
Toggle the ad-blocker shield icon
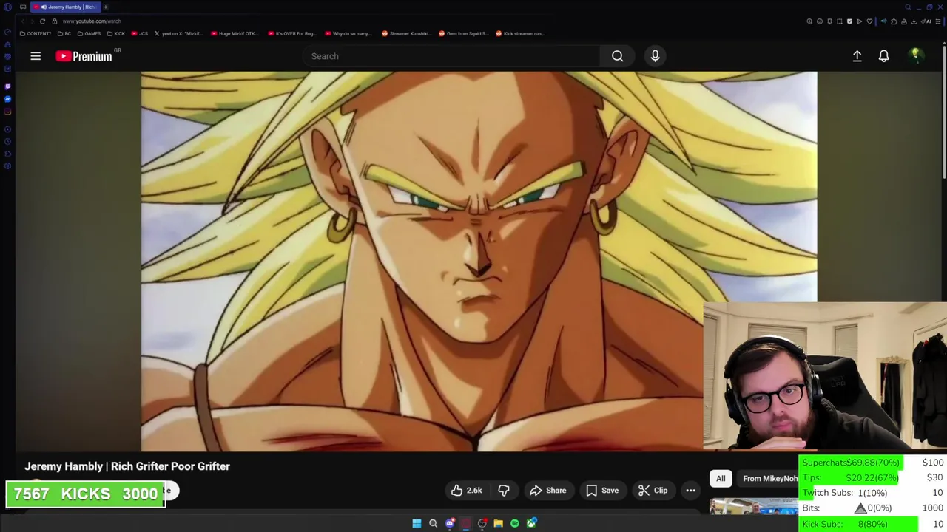pos(849,21)
